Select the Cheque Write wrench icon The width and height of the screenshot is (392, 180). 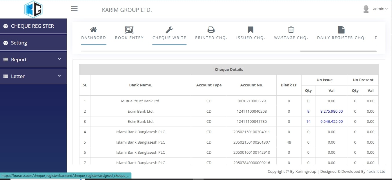coord(169,30)
